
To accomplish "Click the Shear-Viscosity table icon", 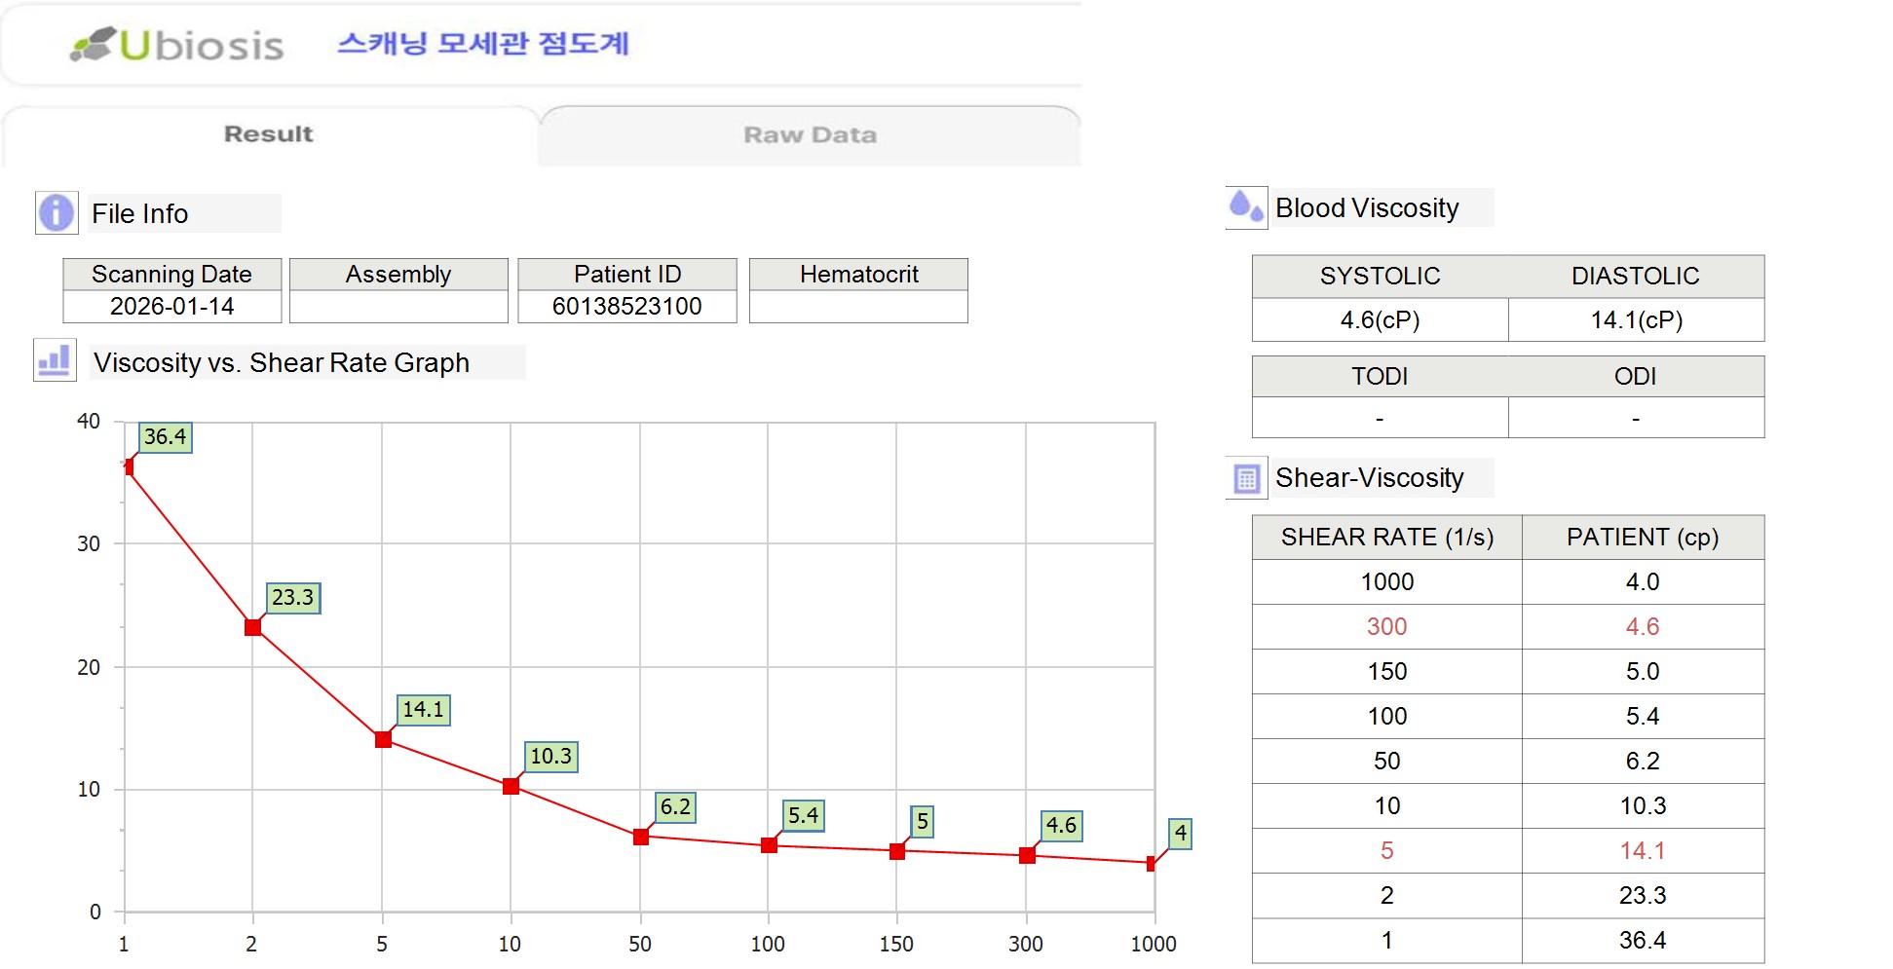I will point(1247,478).
